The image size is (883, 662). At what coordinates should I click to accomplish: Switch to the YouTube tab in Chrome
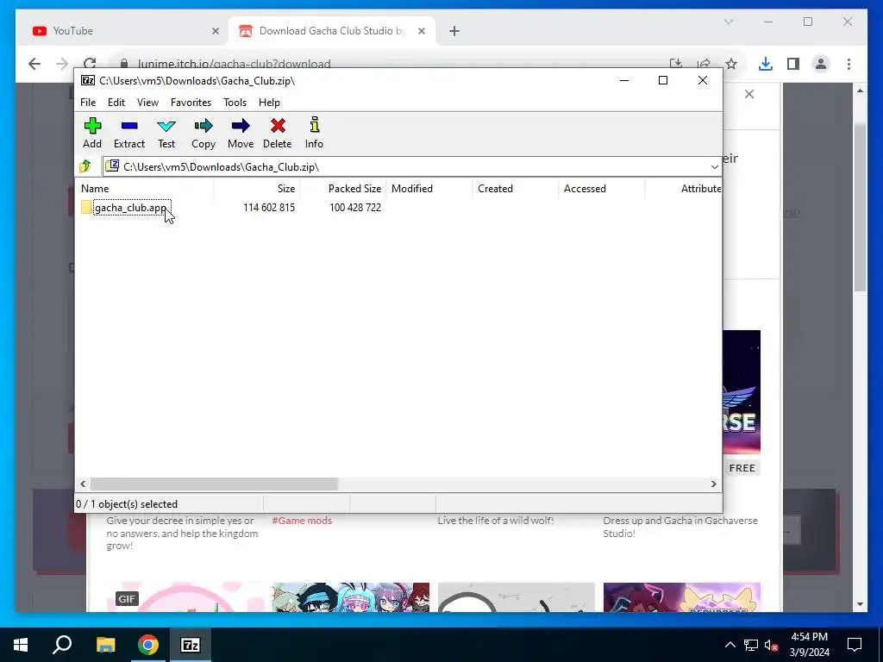click(x=121, y=31)
